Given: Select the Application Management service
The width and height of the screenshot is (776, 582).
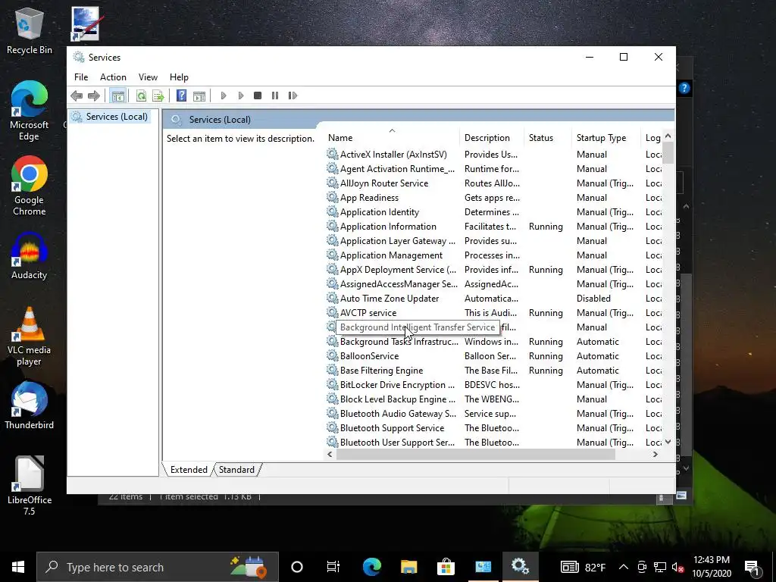Looking at the screenshot, I should coord(391,255).
